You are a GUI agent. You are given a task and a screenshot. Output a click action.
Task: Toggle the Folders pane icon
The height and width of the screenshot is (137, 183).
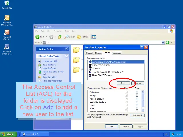point(80,37)
